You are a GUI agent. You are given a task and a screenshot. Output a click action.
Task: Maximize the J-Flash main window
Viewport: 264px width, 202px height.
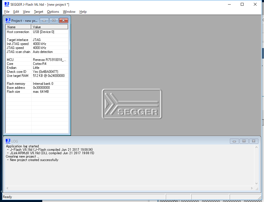pyautogui.click(x=242, y=4)
